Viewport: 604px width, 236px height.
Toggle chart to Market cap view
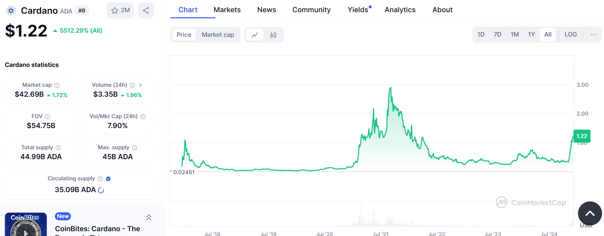[218, 35]
